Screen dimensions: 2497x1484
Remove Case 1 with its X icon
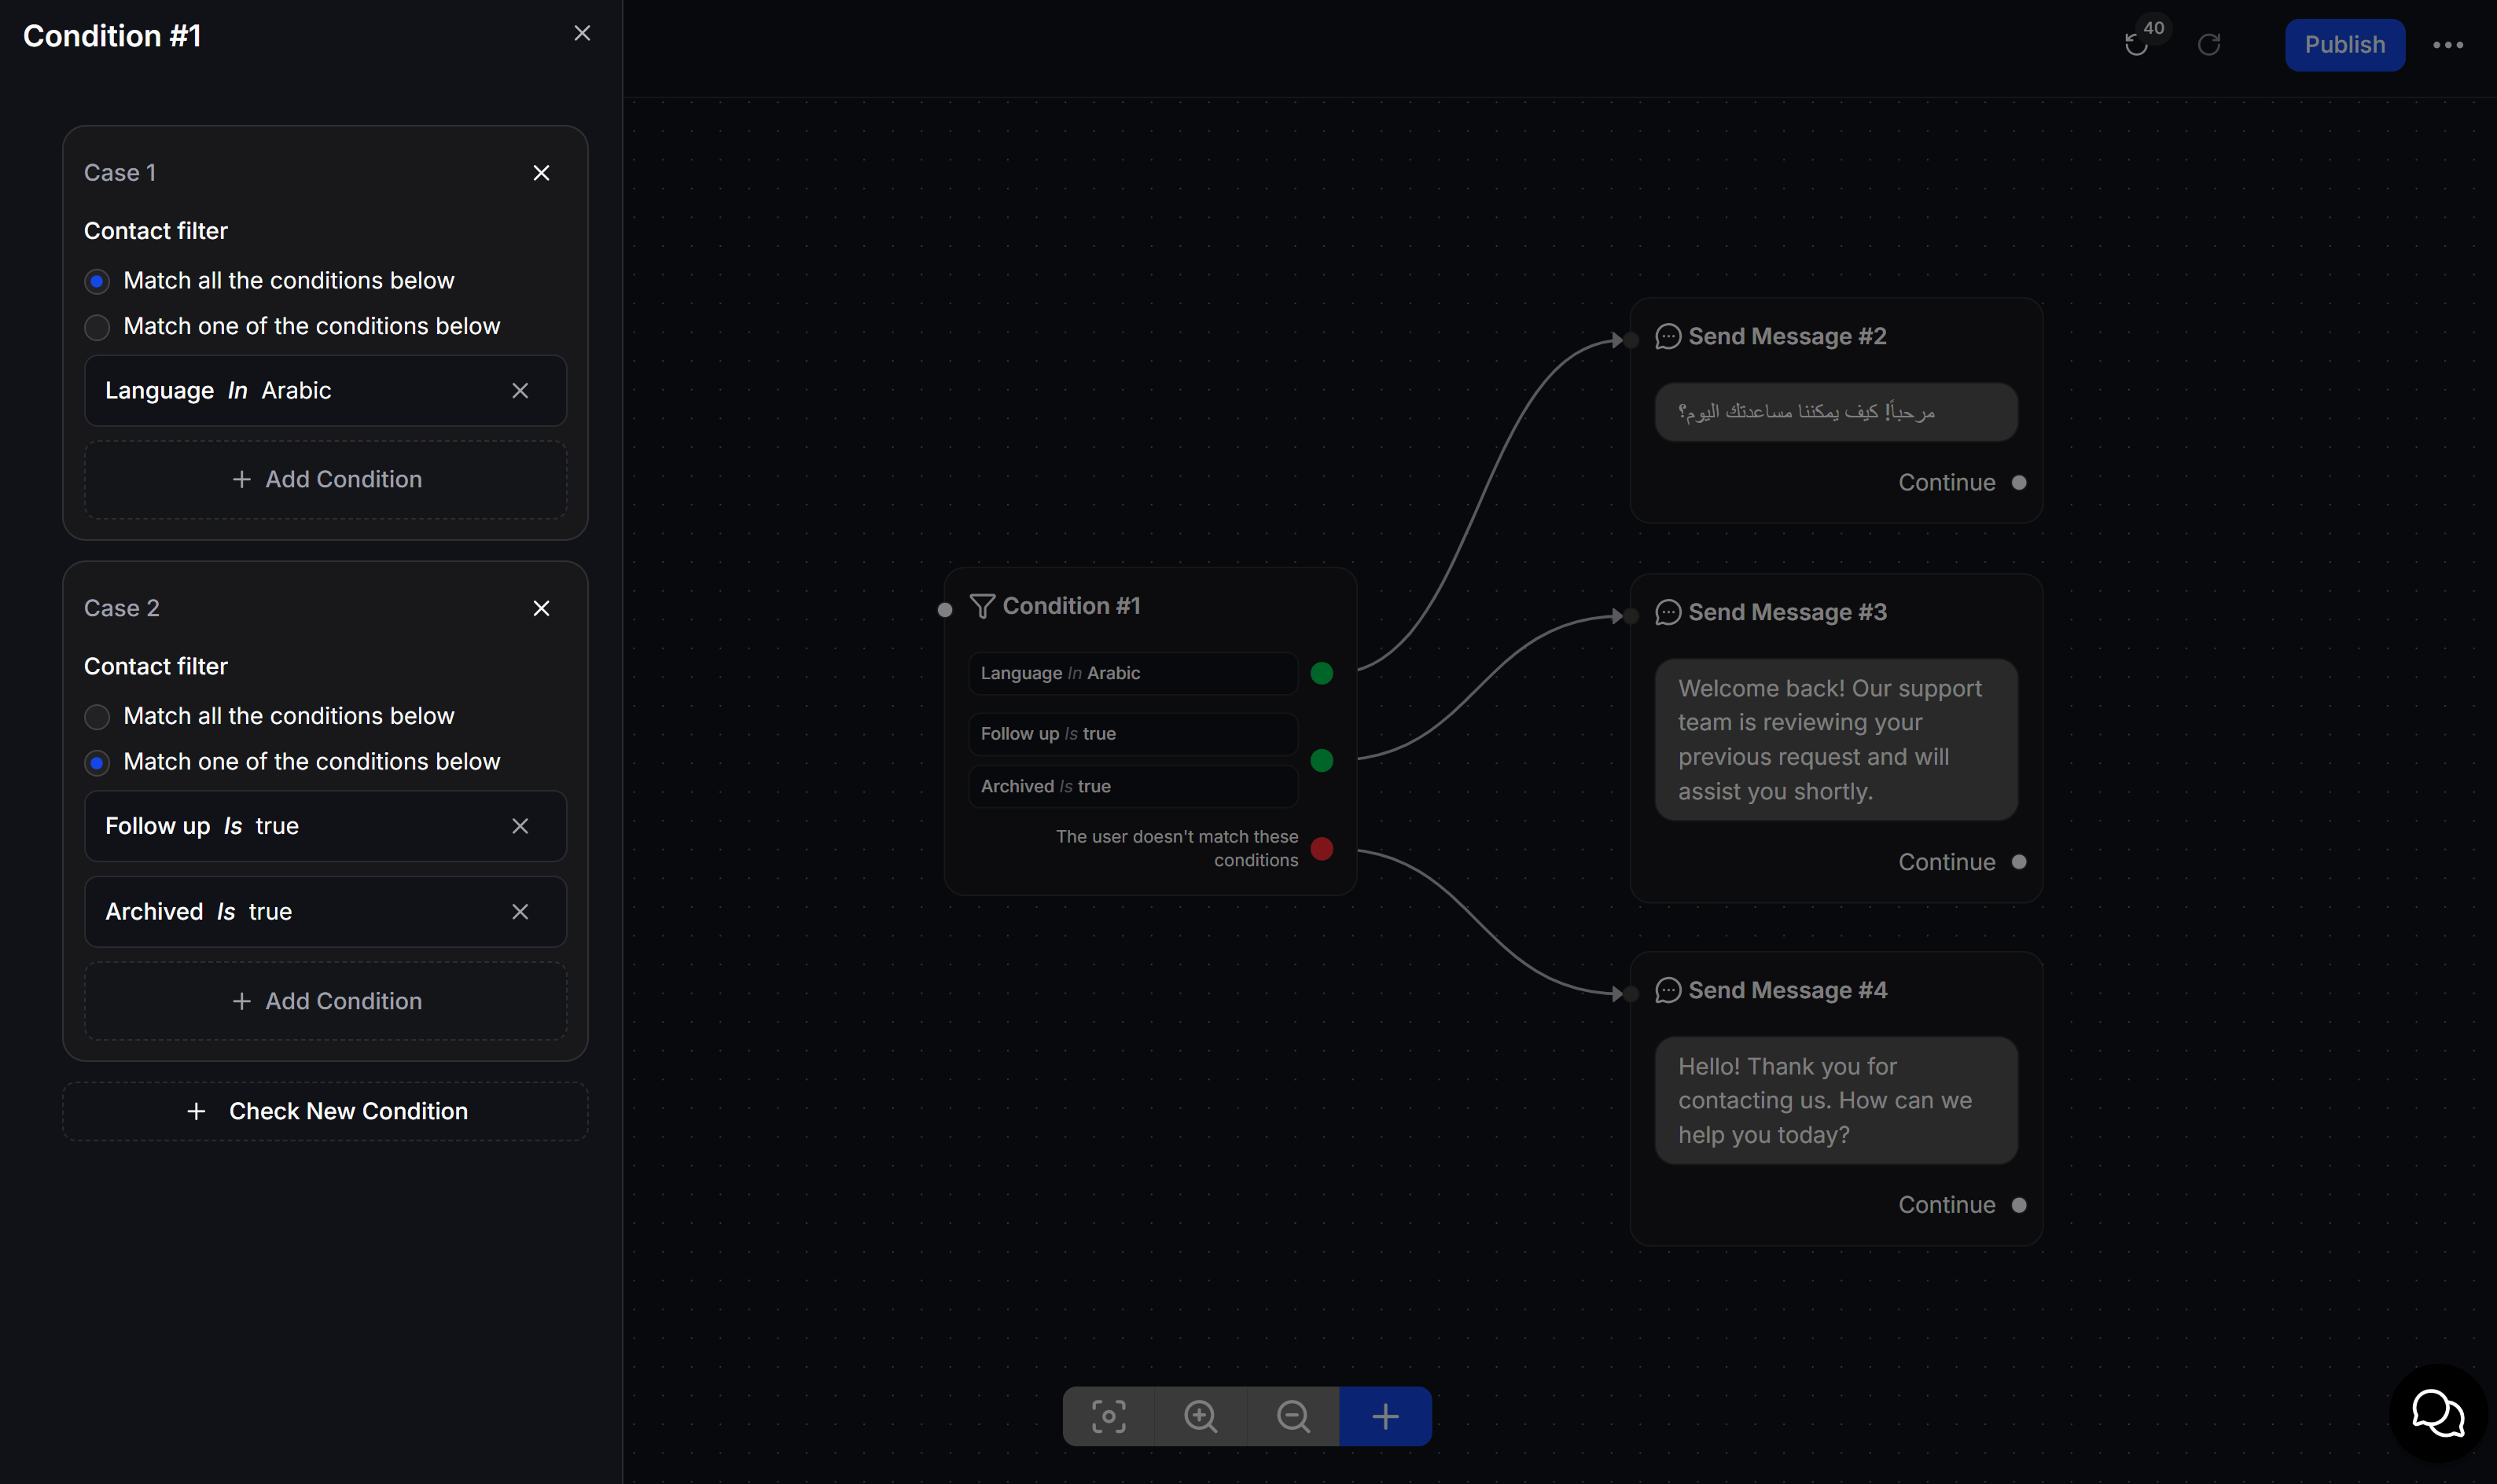tap(541, 173)
